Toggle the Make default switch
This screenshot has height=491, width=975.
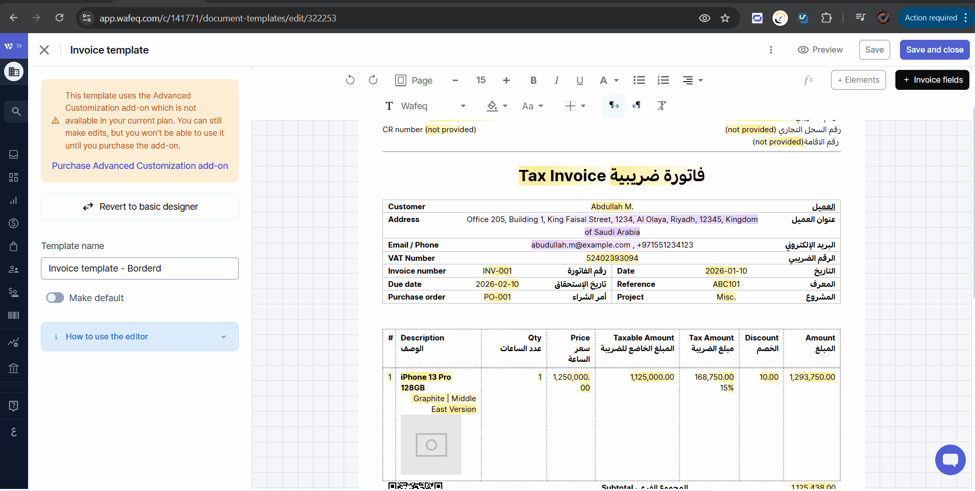(x=55, y=298)
